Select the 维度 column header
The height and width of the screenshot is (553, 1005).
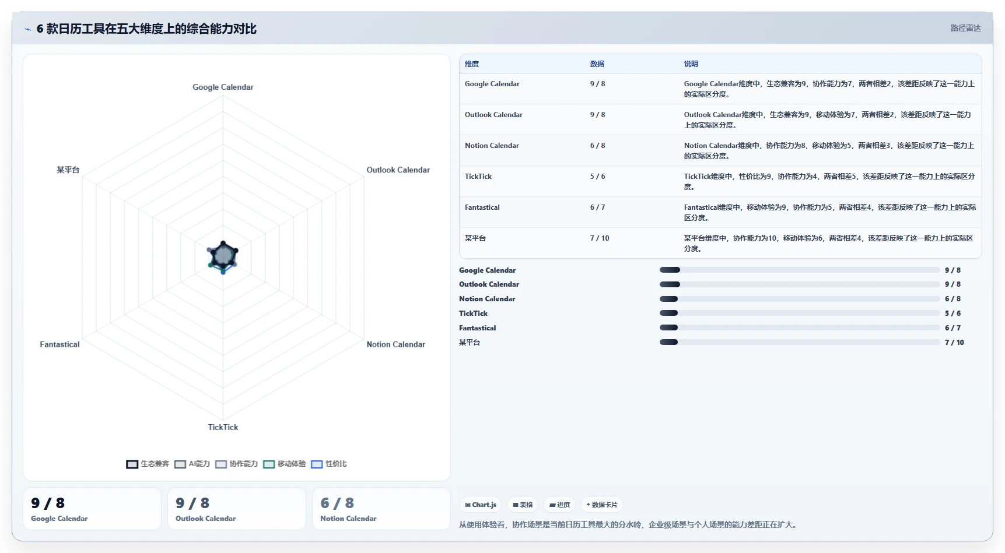pos(472,64)
